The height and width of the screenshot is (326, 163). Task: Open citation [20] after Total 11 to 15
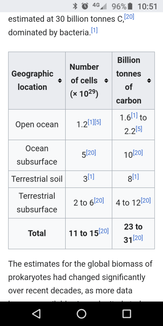[x=103, y=231]
